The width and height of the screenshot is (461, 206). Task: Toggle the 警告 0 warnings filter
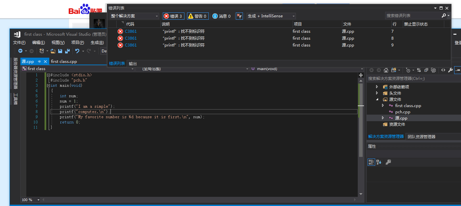click(198, 16)
